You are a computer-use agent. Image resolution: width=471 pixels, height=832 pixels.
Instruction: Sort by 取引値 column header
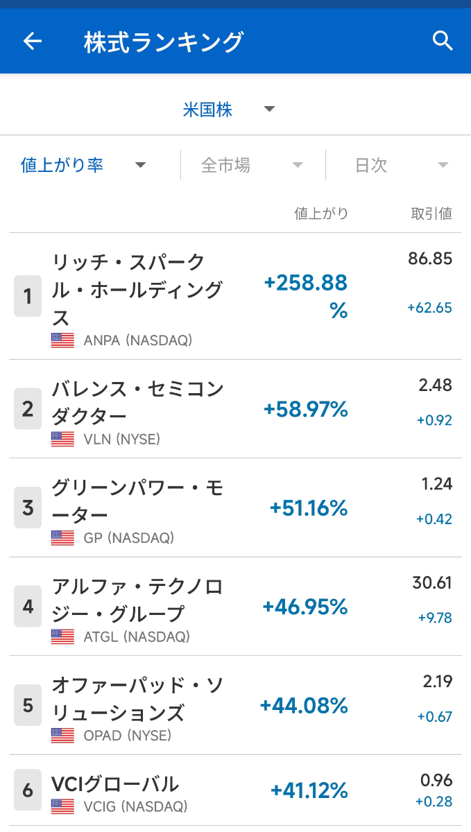click(431, 214)
